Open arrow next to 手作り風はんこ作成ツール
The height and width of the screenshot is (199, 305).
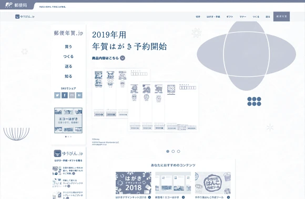pos(228,197)
